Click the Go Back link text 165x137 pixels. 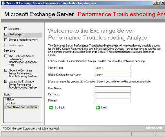tap(60, 108)
